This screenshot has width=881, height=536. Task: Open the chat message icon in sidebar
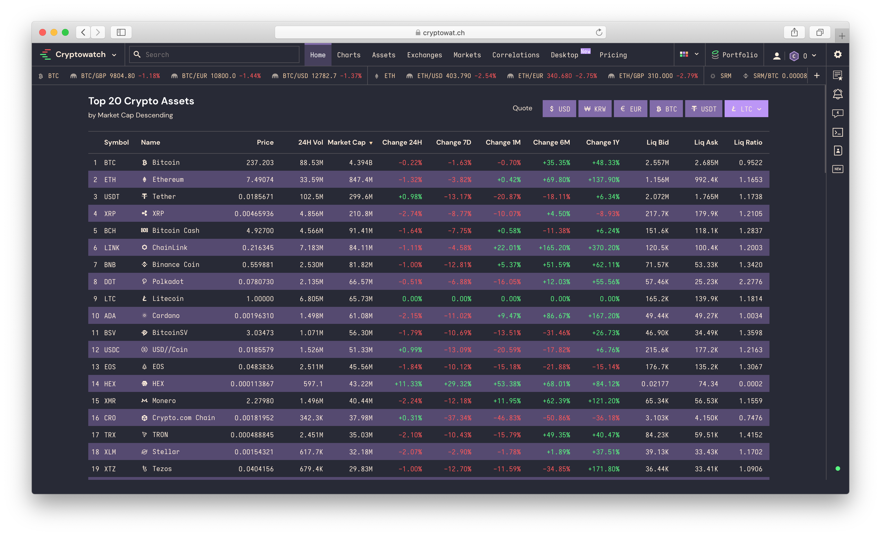coord(837,113)
